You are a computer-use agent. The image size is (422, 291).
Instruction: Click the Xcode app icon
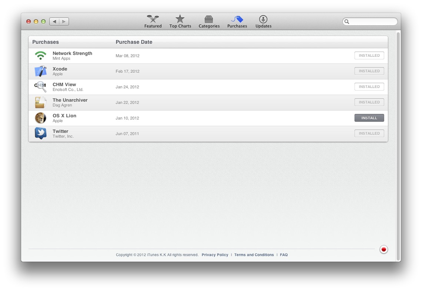click(41, 71)
